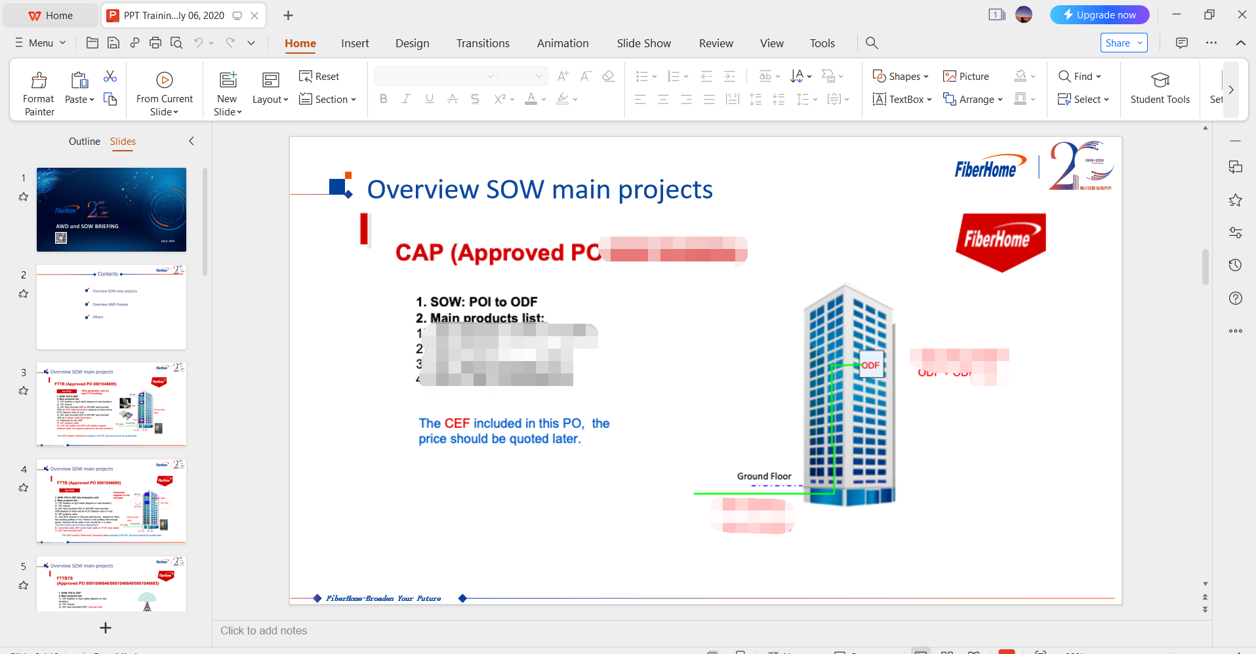
Task: Open the font size dropdown
Action: click(539, 76)
